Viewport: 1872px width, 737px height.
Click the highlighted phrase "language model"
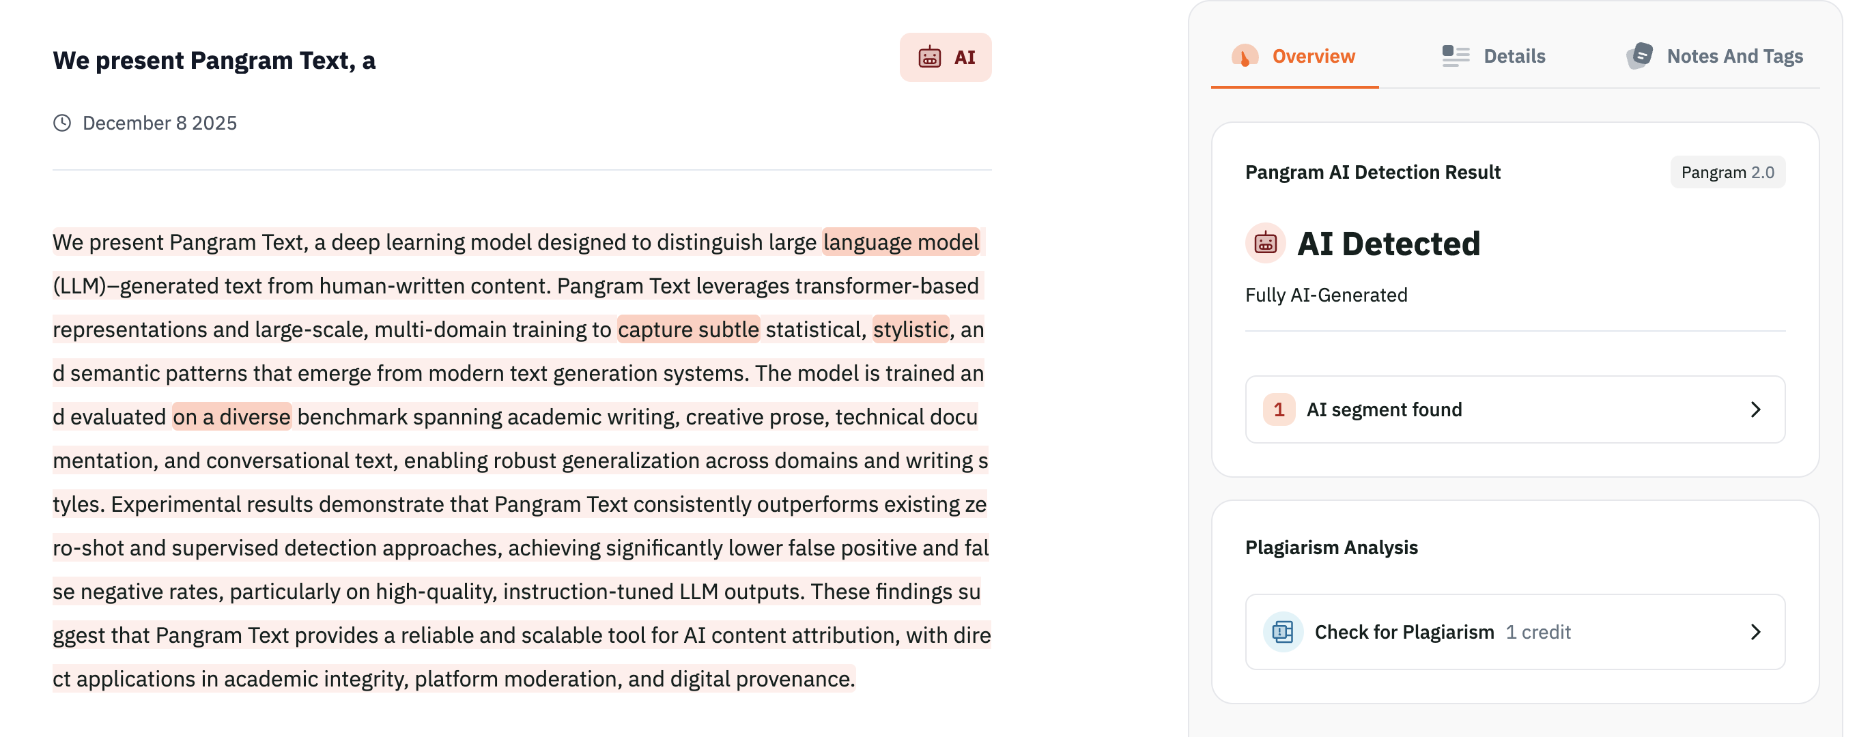click(900, 242)
